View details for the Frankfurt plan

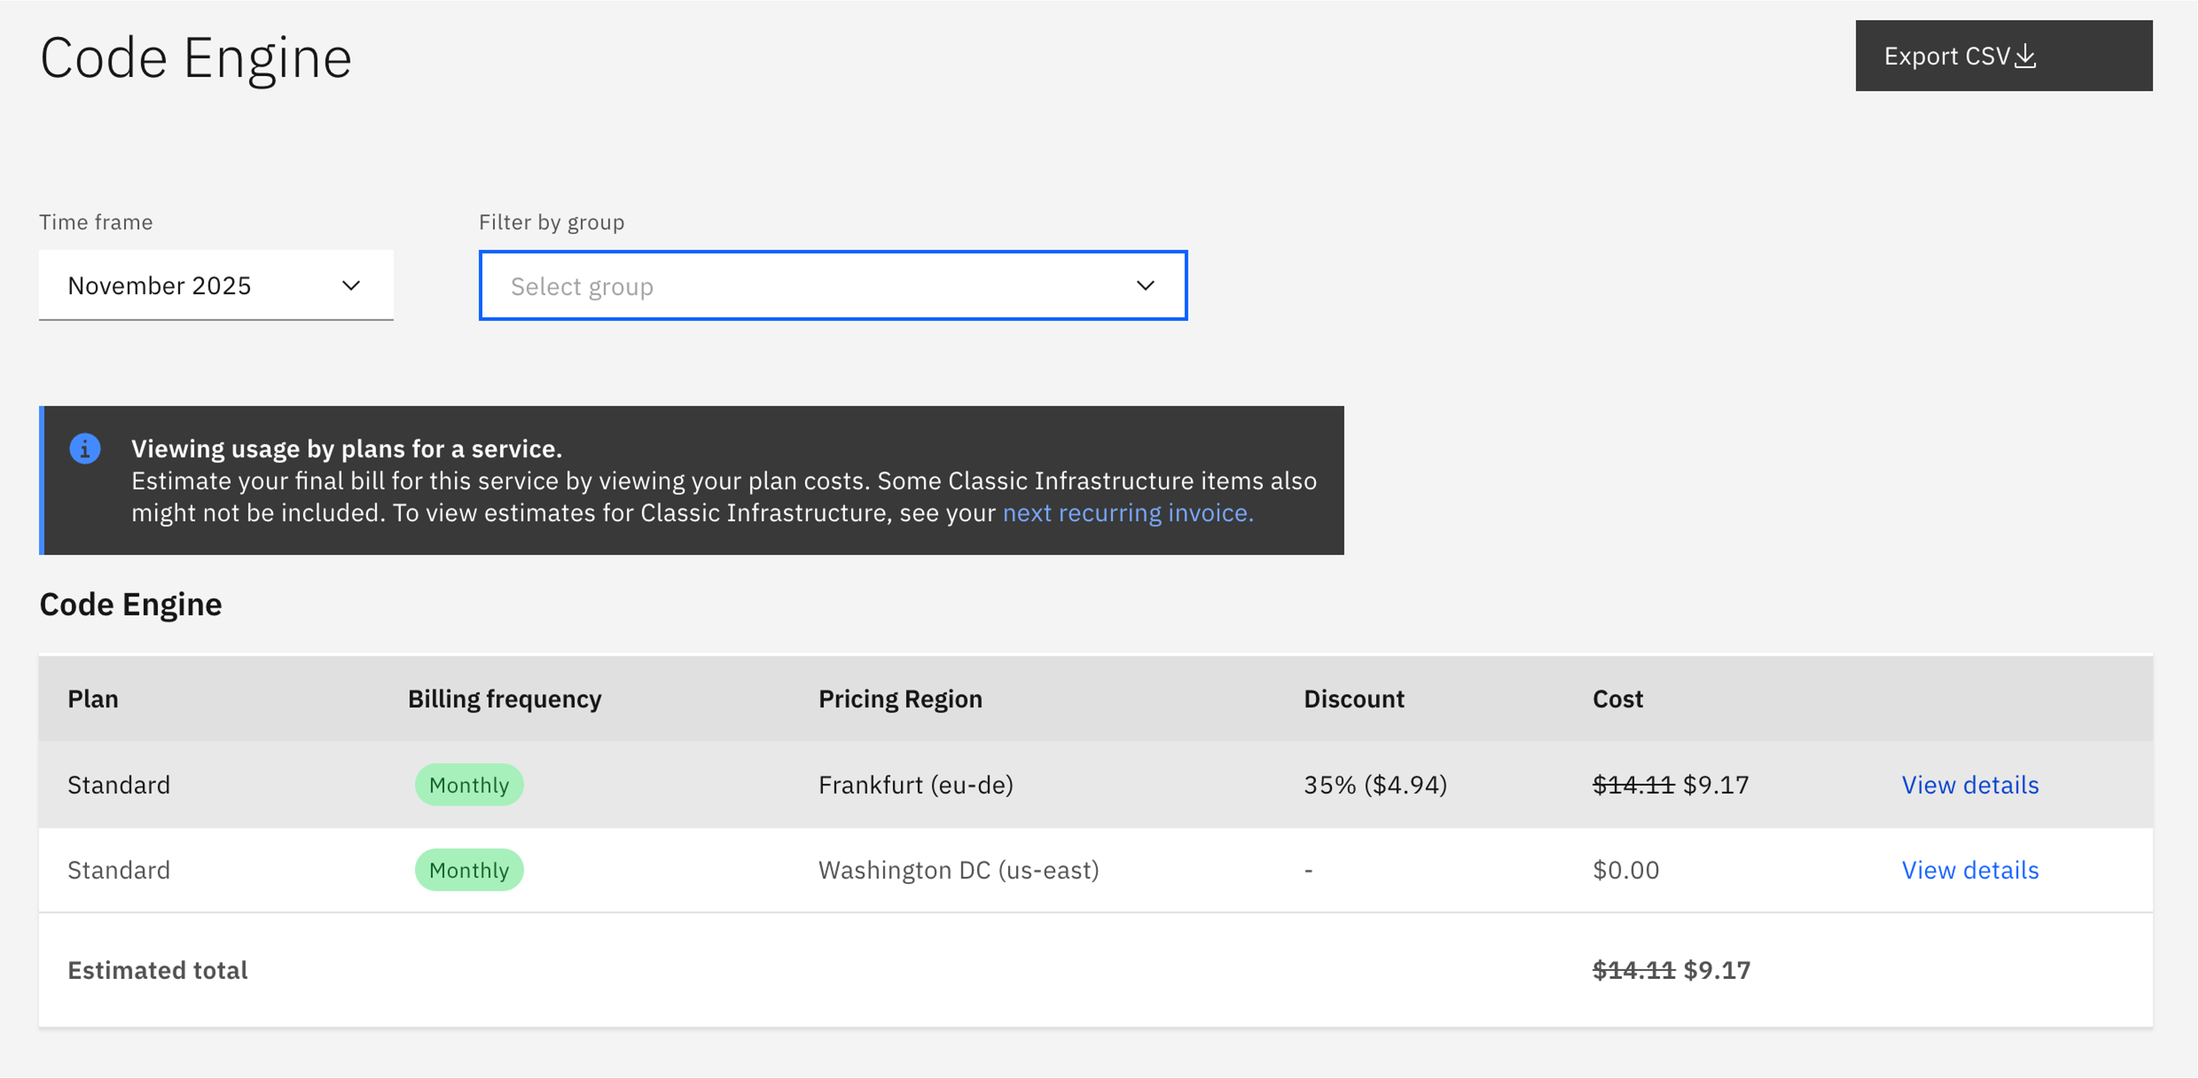1970,785
